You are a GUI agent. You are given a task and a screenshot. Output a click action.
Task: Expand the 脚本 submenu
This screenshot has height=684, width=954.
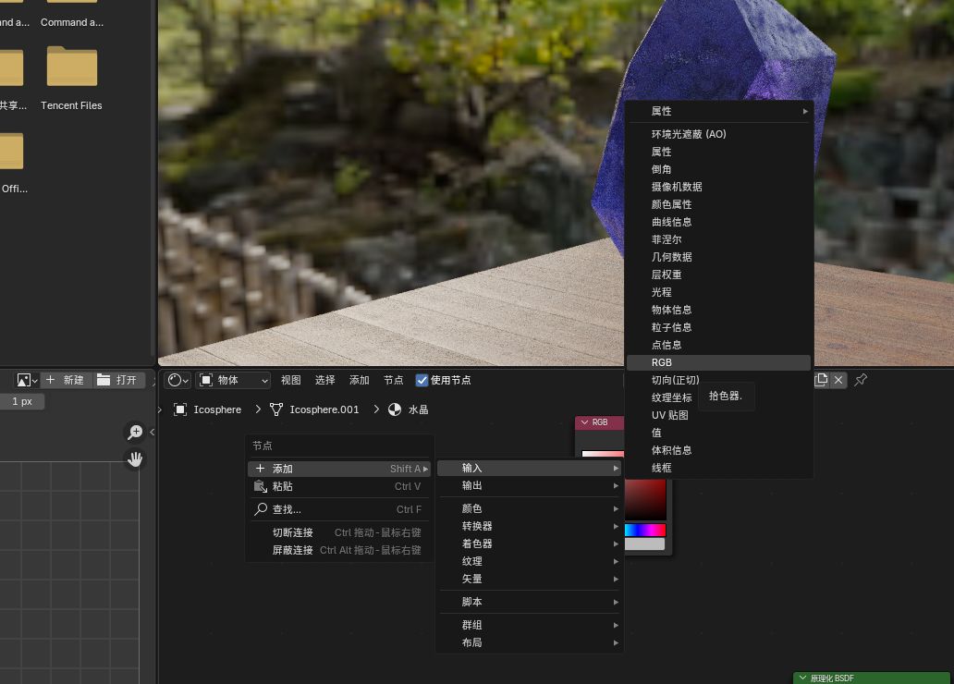530,603
